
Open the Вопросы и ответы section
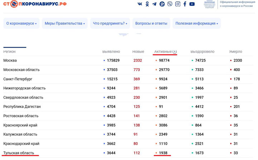pos(151,24)
